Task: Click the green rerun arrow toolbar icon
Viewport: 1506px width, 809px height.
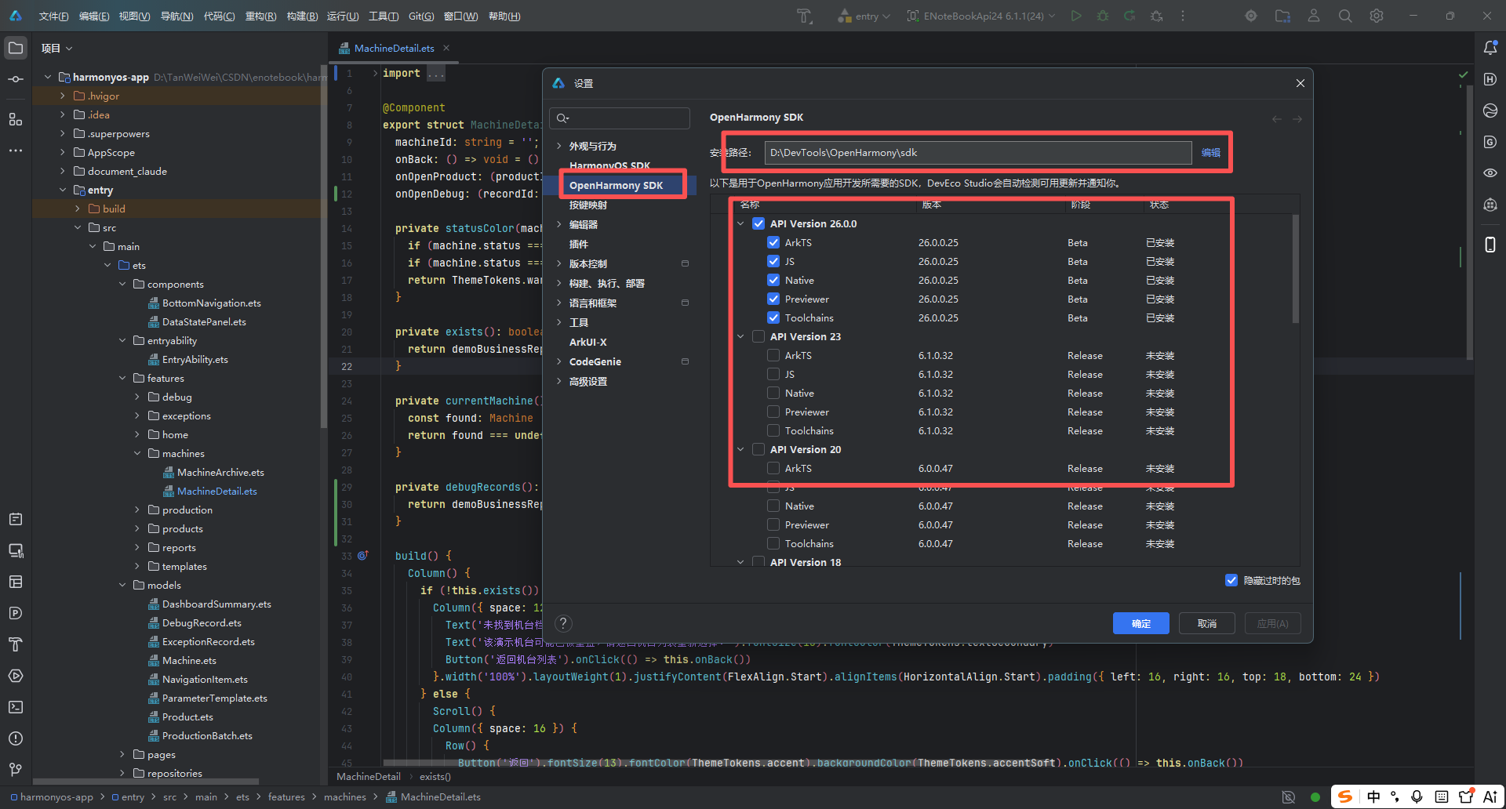Action: 1129,16
